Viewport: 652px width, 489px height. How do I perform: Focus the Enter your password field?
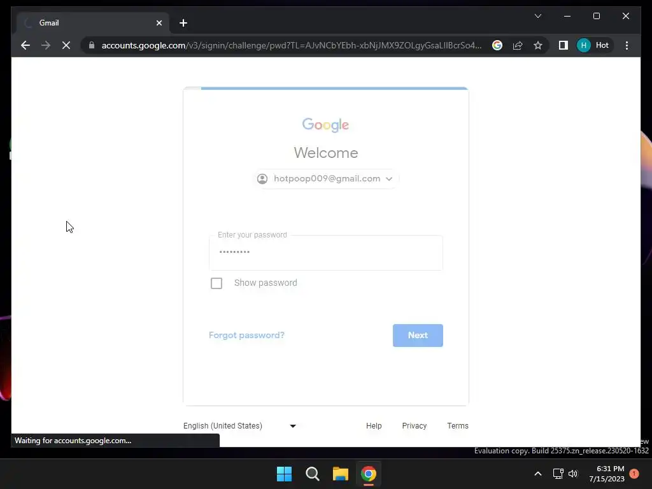(x=326, y=253)
